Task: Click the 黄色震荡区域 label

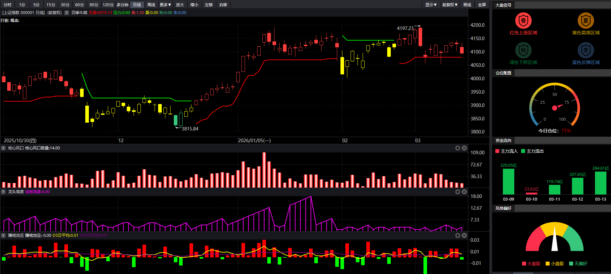Action: pos(586,33)
